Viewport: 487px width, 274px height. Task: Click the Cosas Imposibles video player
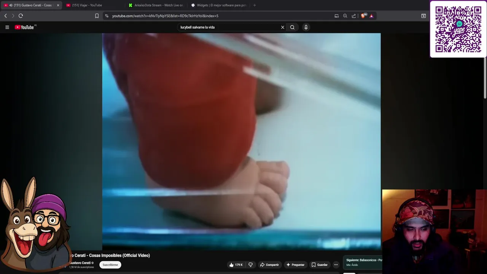tap(241, 141)
